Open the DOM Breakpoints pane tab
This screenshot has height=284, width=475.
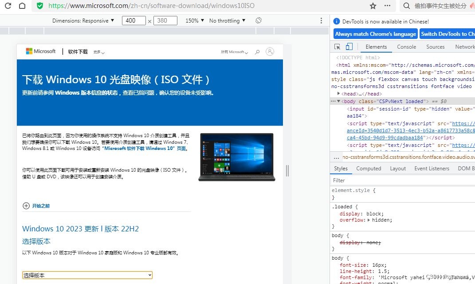tap(466, 169)
